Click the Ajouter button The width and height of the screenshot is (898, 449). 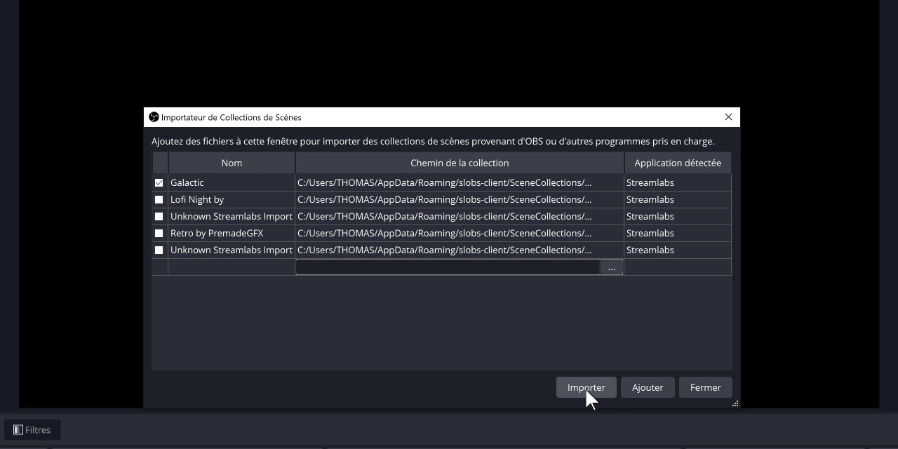(x=647, y=387)
